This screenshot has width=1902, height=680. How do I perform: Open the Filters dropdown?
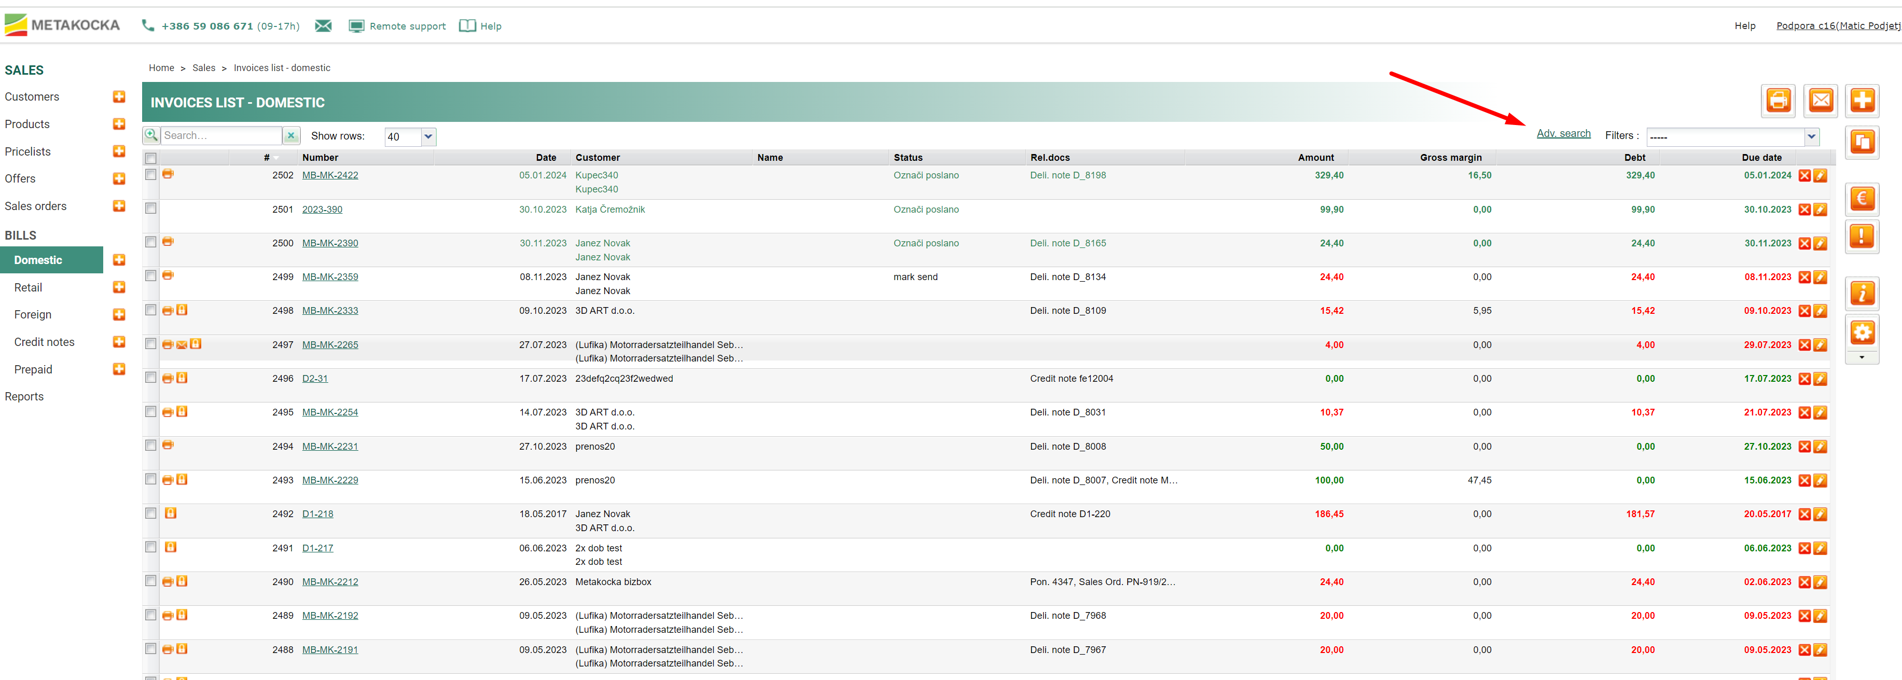[1810, 136]
